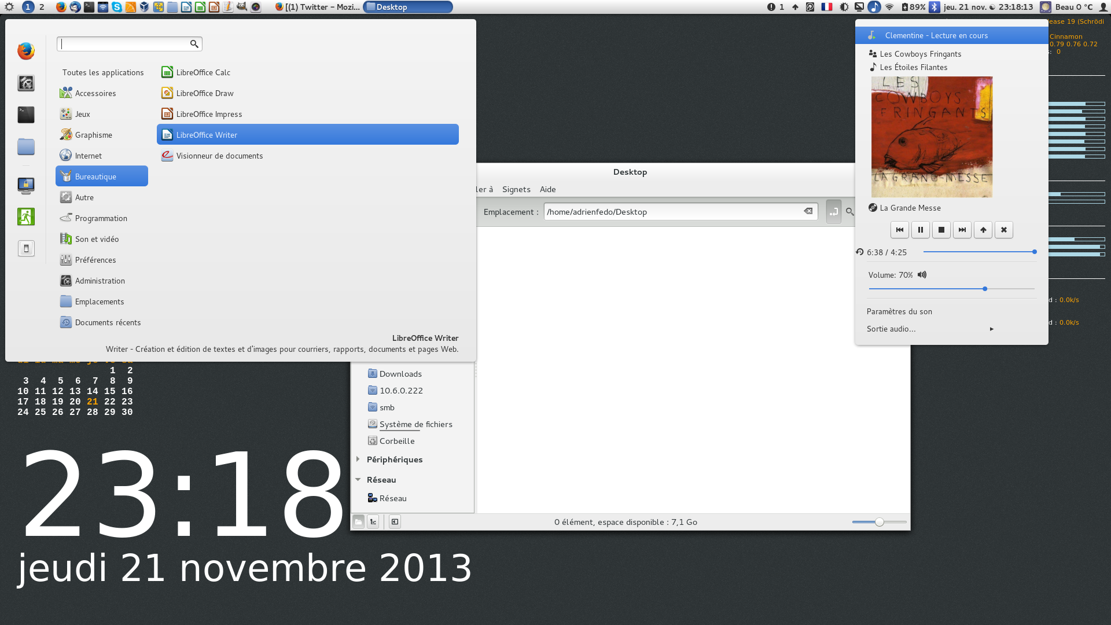The height and width of the screenshot is (625, 1111).
Task: Select Twitter Mozilla window in taskbar
Action: click(x=317, y=7)
